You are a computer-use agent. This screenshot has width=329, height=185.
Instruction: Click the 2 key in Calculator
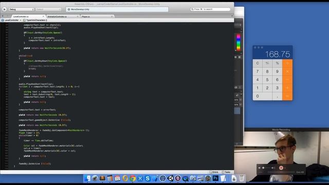[x=267, y=88]
